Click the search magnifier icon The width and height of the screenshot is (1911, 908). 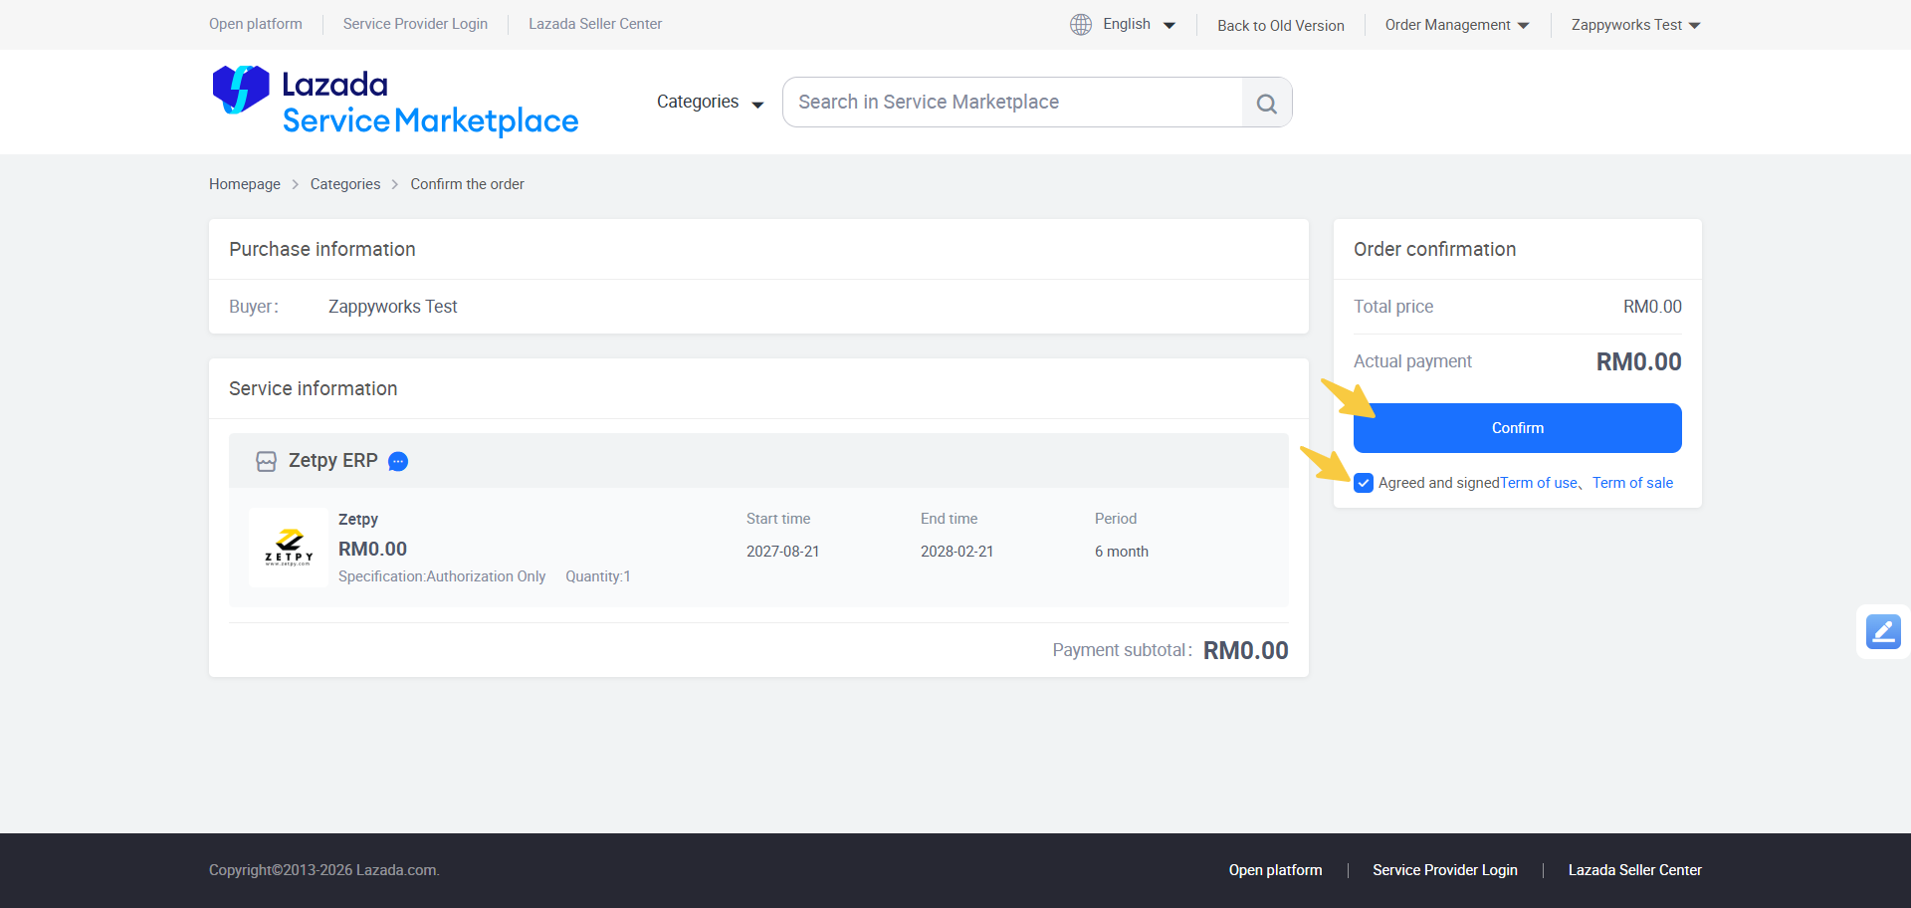click(x=1267, y=103)
